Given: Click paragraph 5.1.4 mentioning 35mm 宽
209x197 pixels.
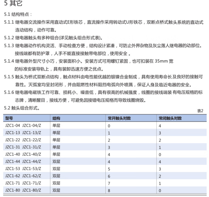Looking at the screenshot, I should tap(89, 65).
